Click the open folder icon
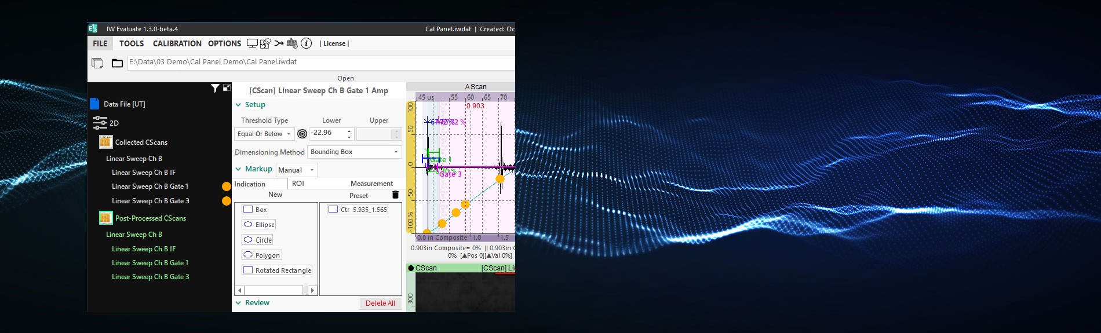Image resolution: width=1101 pixels, height=333 pixels. tap(117, 63)
